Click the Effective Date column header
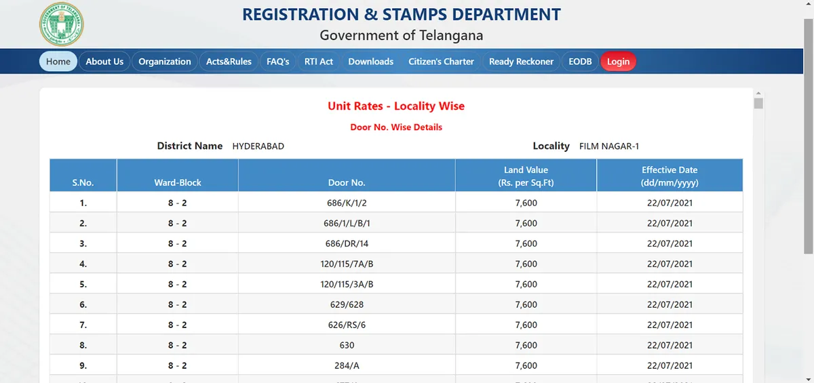Screen dimensions: 814x383 click(669, 176)
